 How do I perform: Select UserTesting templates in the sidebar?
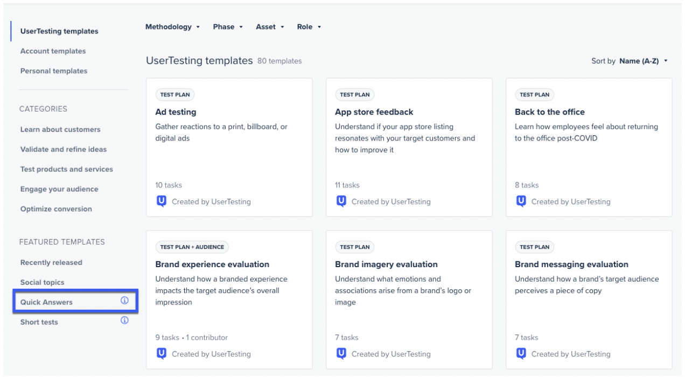pyautogui.click(x=59, y=31)
